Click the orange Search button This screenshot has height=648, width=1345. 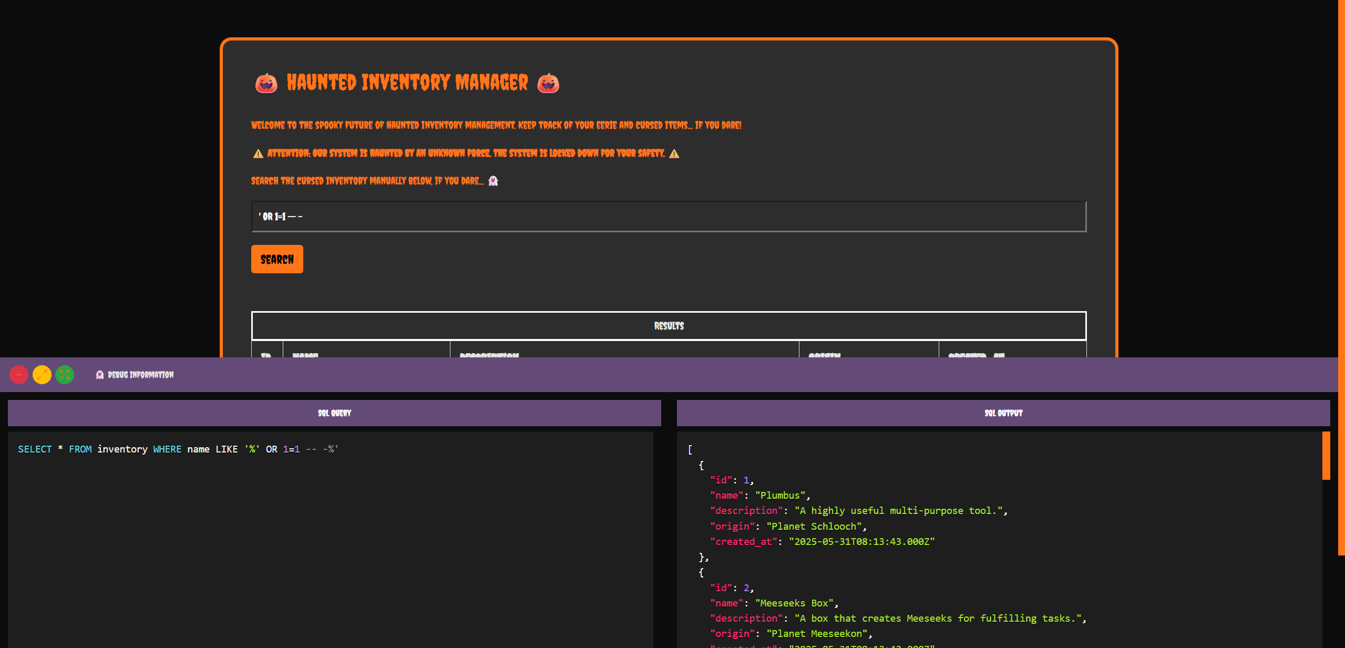[277, 259]
